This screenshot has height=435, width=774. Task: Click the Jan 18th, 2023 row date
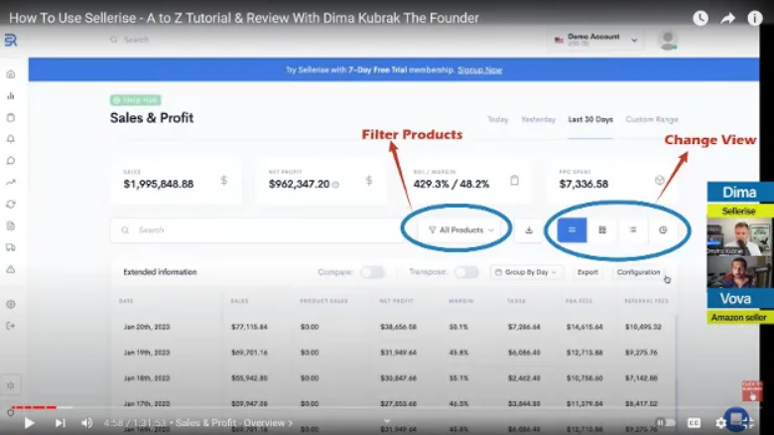pos(147,378)
